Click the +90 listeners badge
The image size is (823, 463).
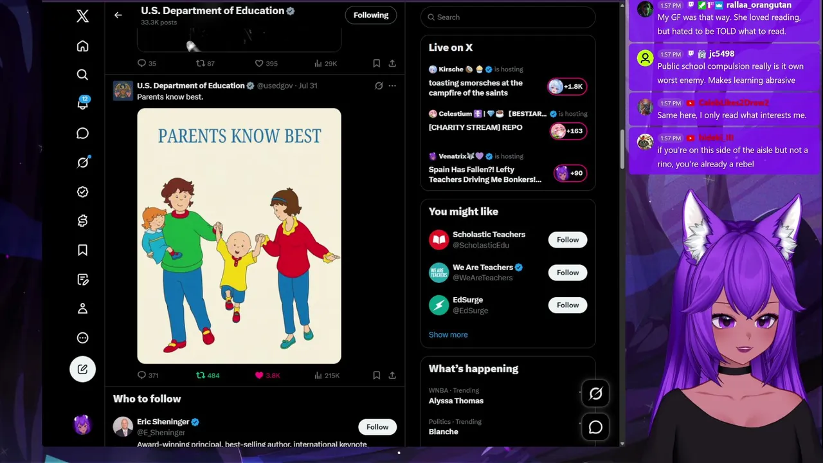coord(570,173)
